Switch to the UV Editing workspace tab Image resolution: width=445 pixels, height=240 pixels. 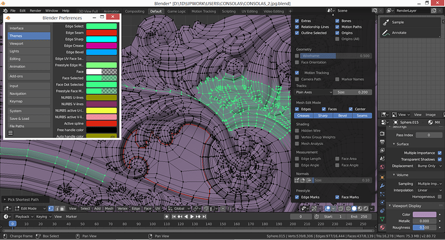pos(250,12)
